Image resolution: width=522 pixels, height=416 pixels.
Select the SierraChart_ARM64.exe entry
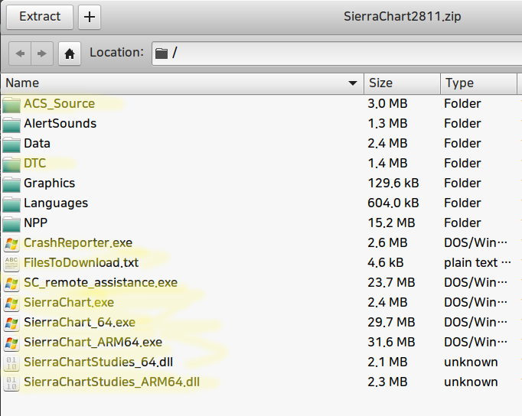93,343
